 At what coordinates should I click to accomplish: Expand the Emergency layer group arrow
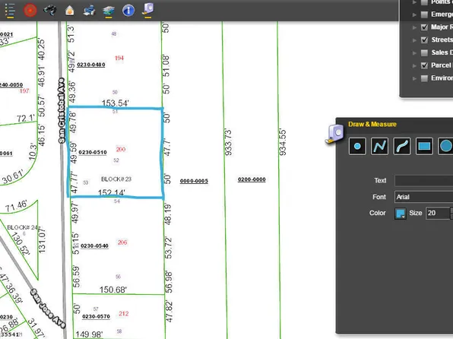click(414, 14)
